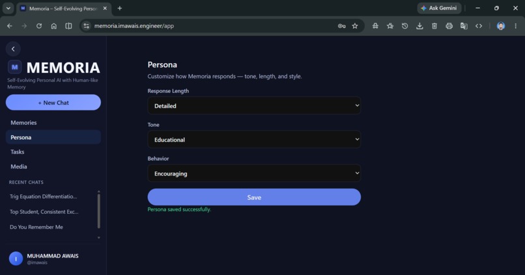Click the RECENT CHATS heading
Screen dimensions: 525x275
point(26,182)
